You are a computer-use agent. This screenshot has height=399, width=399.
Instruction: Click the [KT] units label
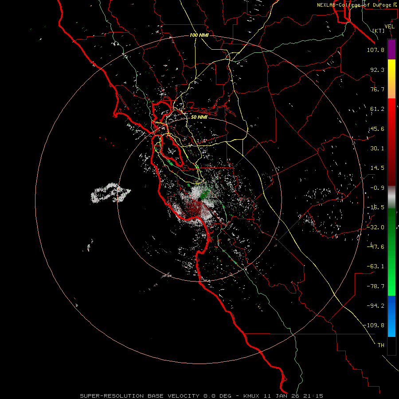(379, 31)
